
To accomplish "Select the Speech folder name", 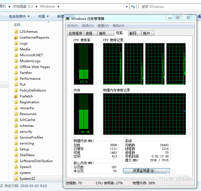I will click(x=26, y=167).
